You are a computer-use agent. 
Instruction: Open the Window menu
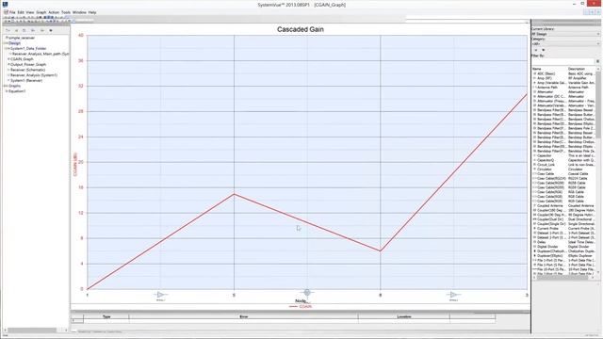pos(79,12)
